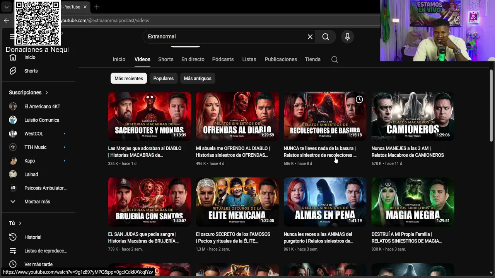Screen dimensions: 495x278
Task: Open title 'Mi abuela me OFRENDO AL DIABLO'
Action: tap(233, 152)
